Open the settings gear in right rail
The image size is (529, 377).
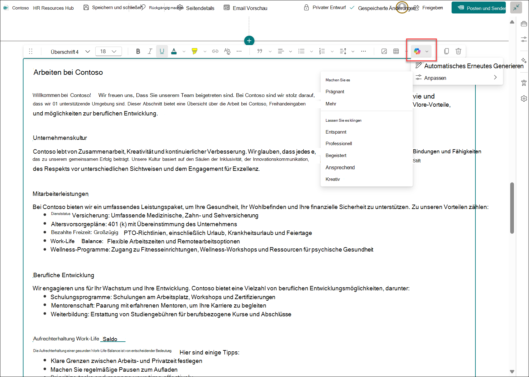click(x=524, y=99)
